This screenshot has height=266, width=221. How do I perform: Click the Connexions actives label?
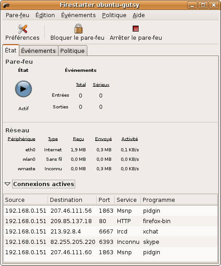click(44, 184)
